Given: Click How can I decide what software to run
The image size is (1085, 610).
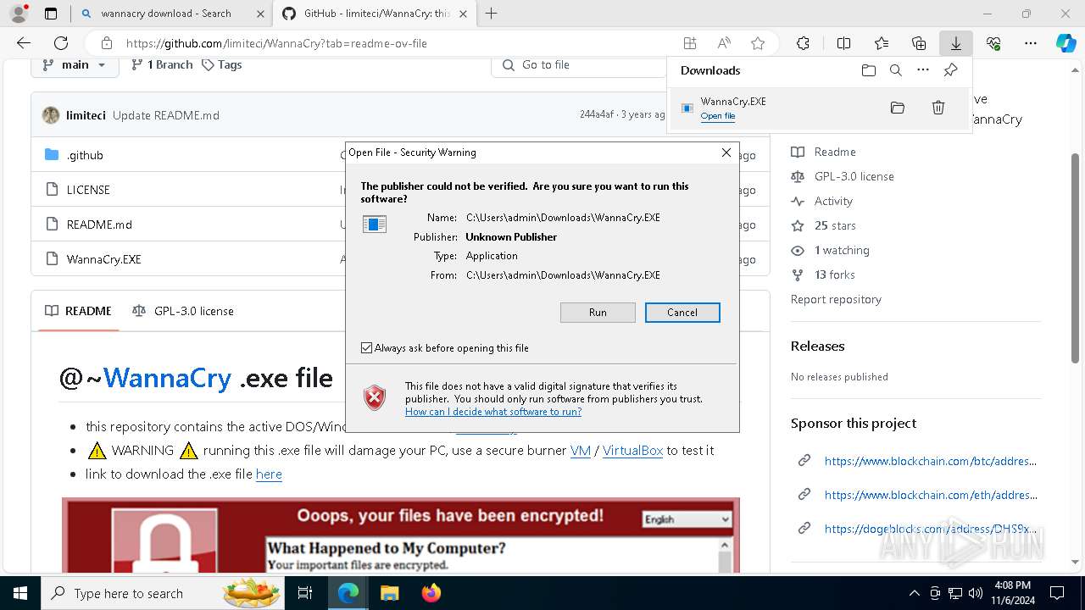Looking at the screenshot, I should tap(493, 412).
